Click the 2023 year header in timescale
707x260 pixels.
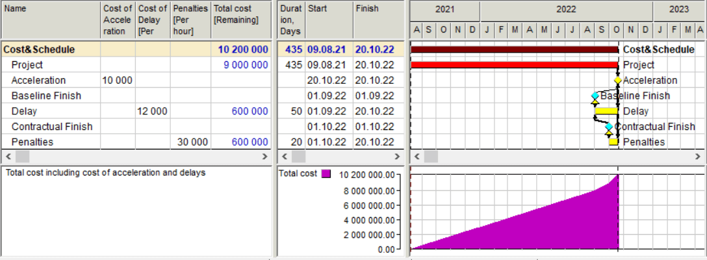coord(678,10)
